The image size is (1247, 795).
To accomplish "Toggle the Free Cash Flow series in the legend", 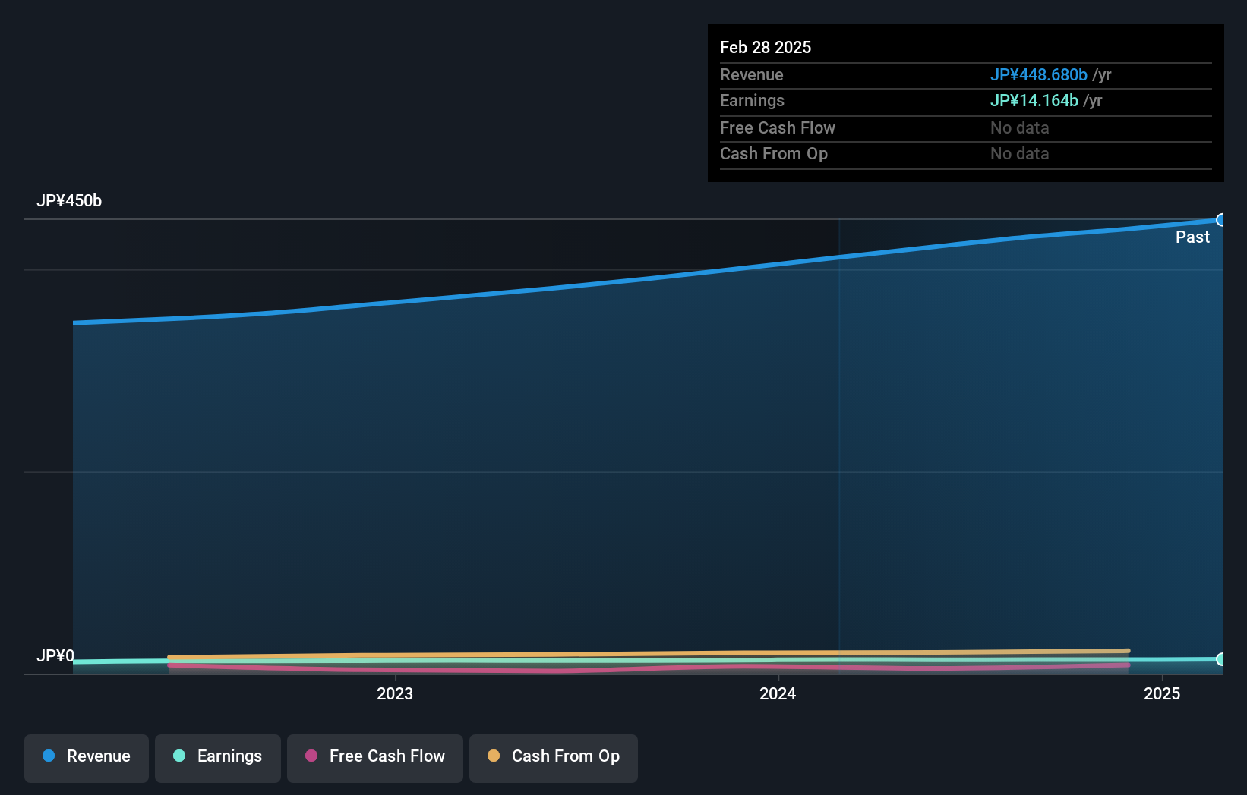I will [x=375, y=758].
